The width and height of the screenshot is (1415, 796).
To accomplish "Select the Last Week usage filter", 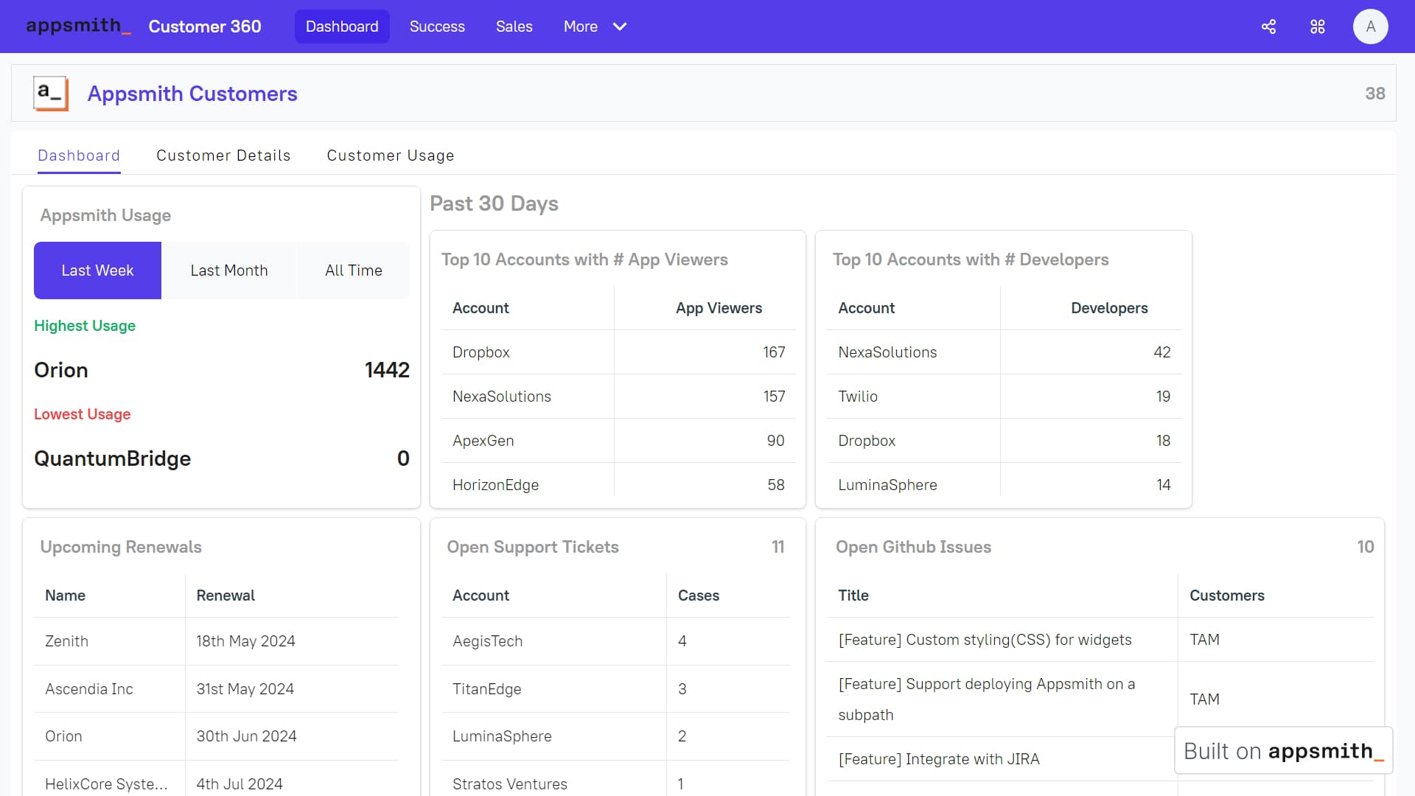I will click(x=97, y=270).
